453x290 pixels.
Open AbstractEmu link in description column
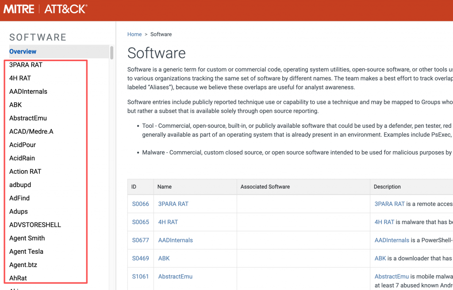[x=392, y=276]
